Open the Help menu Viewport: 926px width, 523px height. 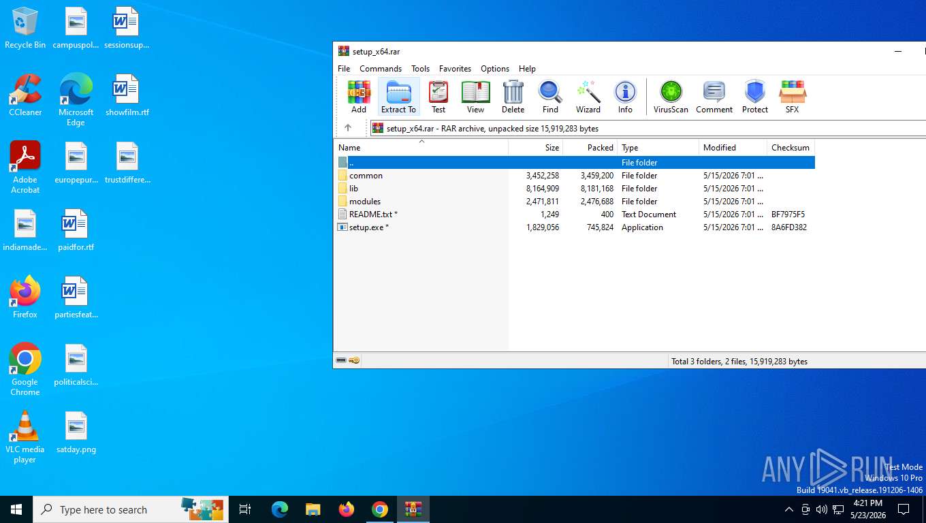pyautogui.click(x=527, y=69)
